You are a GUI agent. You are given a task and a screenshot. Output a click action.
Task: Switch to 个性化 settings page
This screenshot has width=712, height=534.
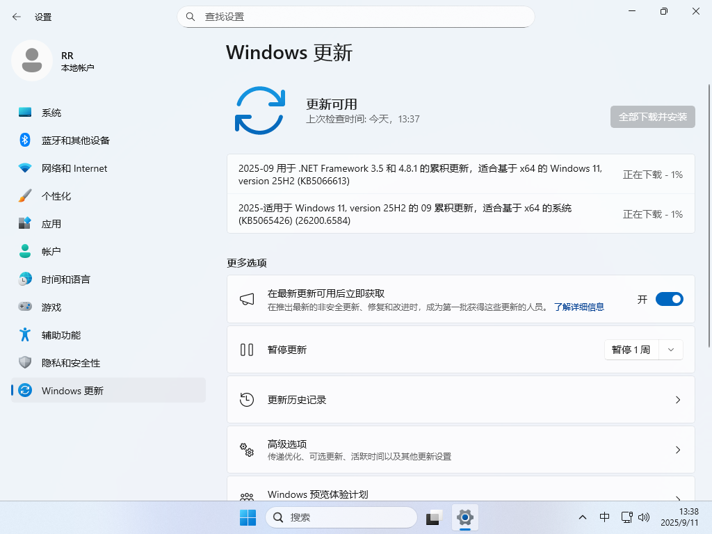tap(108, 195)
